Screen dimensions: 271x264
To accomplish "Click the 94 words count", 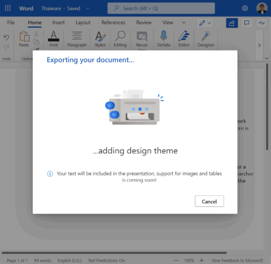I will pos(43,261).
